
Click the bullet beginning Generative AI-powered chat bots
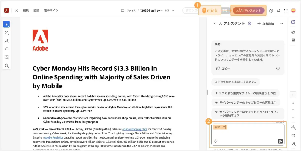pyautogui.click(x=107, y=120)
